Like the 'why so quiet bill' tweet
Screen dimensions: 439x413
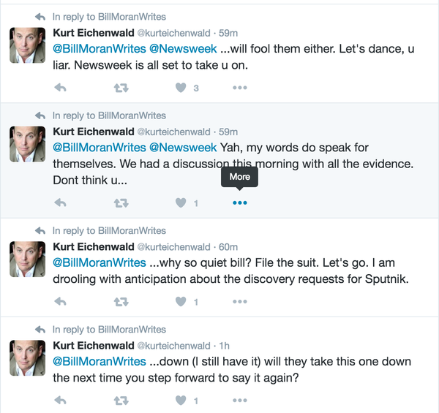coord(181,301)
